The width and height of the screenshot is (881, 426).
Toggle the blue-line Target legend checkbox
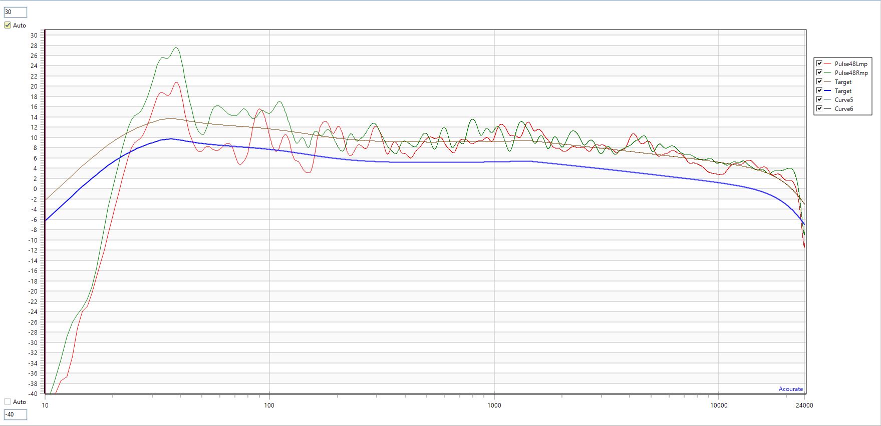click(819, 90)
